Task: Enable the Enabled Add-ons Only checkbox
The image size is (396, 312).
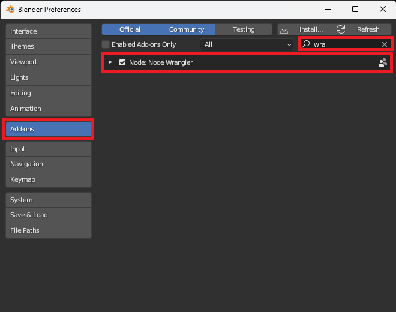Action: (x=106, y=44)
